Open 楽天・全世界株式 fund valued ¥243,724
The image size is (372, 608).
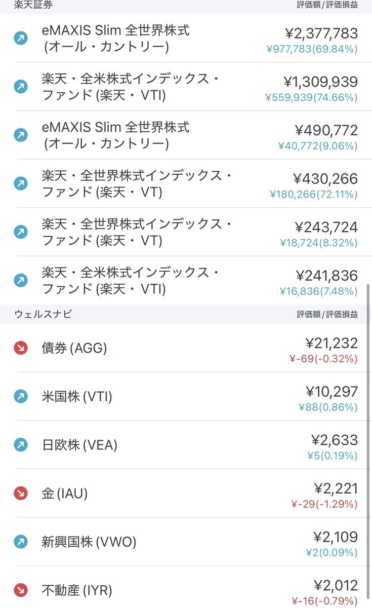point(186,232)
